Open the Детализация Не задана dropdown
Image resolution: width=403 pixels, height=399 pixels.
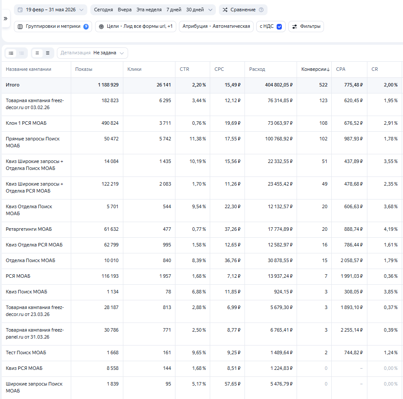(92, 53)
